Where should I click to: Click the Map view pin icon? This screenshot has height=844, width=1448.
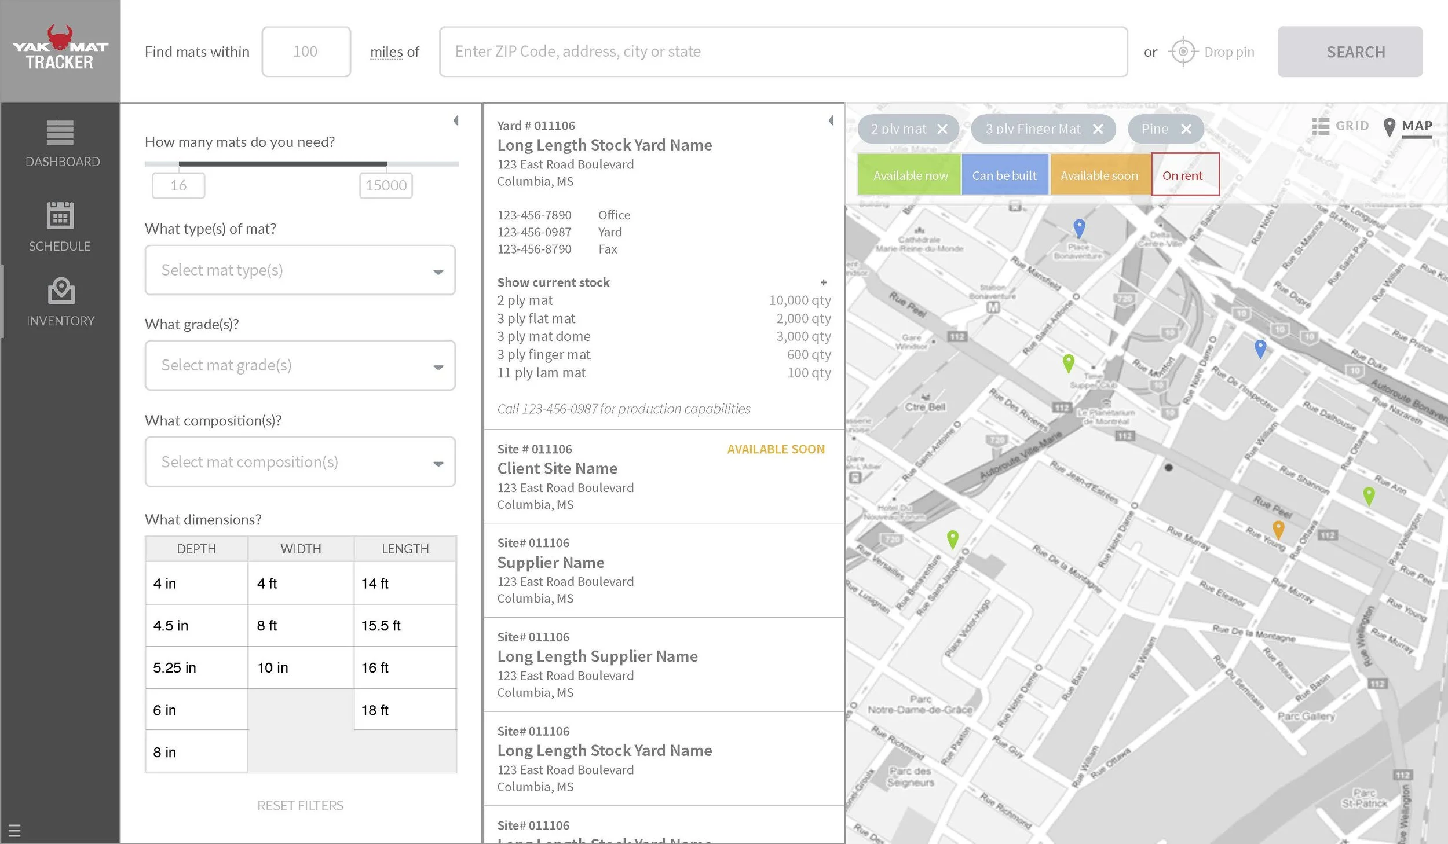pos(1389,126)
